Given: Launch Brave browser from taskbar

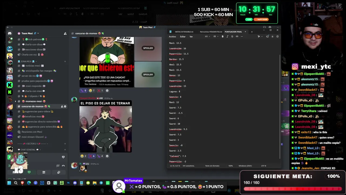Looking at the screenshot, I should click(x=22, y=183).
